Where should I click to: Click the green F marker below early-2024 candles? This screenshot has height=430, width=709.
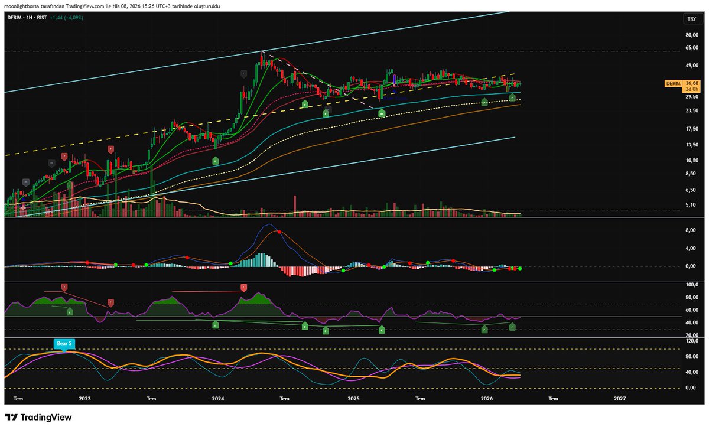pos(215,160)
